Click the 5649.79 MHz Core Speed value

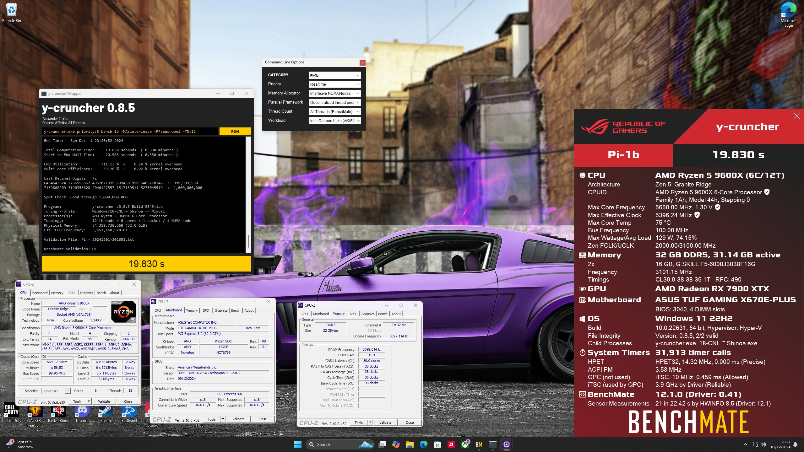(x=57, y=362)
